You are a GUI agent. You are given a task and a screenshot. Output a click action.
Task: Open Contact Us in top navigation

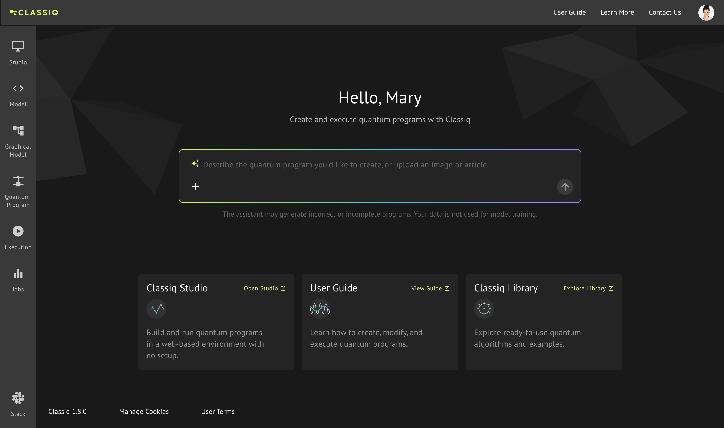click(665, 12)
